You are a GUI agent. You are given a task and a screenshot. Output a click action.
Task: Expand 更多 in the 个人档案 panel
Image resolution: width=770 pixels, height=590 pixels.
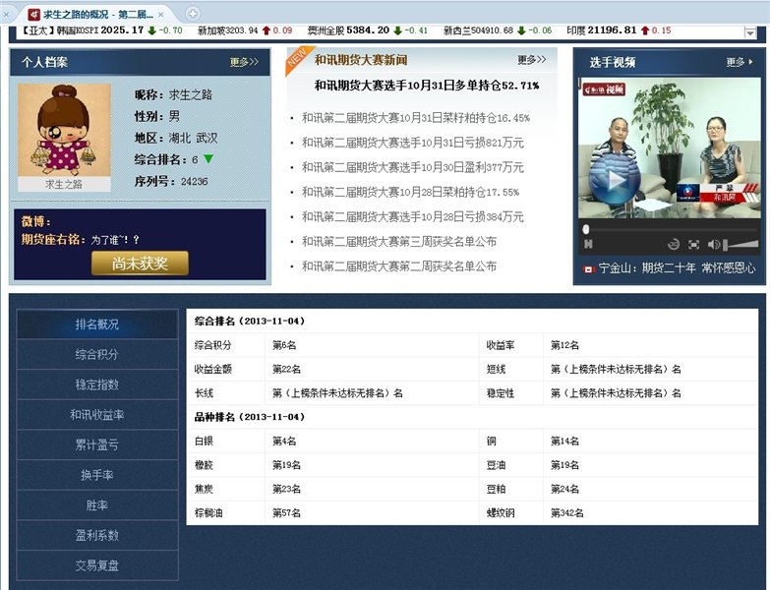244,62
